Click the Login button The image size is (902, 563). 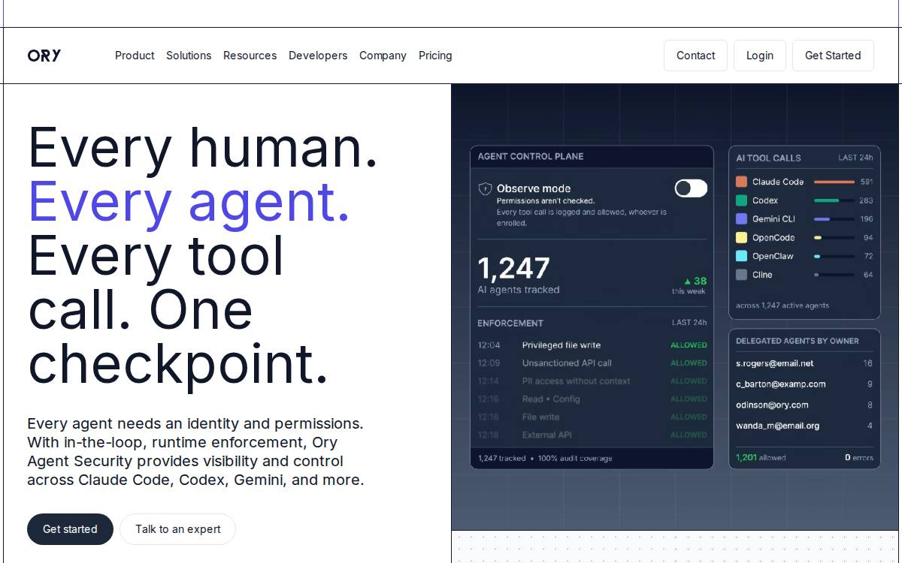[x=760, y=56]
